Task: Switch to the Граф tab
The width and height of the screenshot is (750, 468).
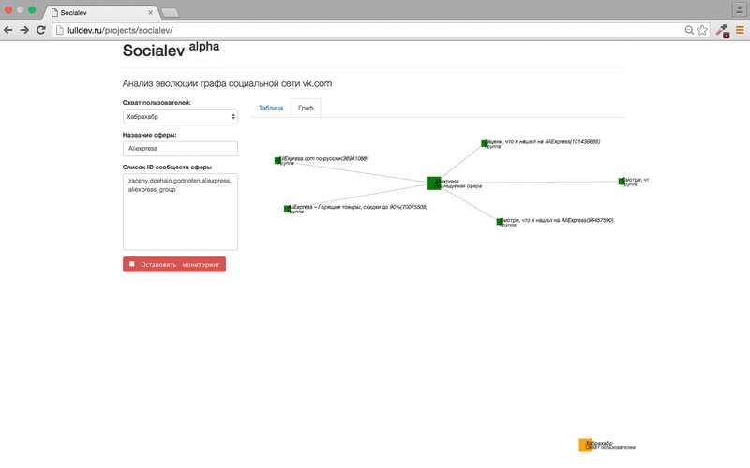Action: click(x=306, y=108)
